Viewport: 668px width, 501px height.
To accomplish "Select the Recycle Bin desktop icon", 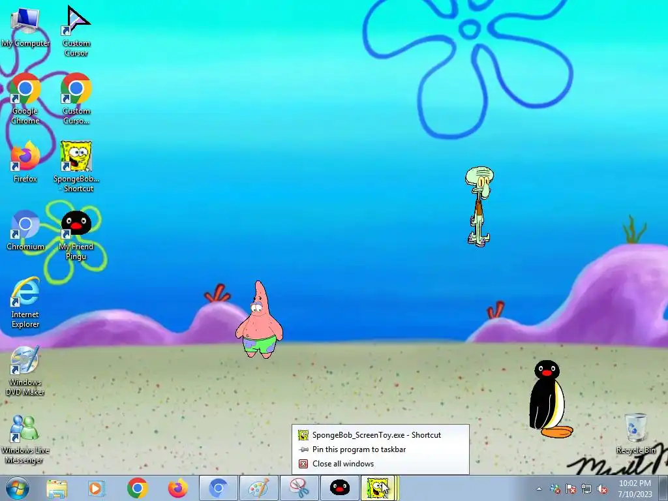I will coord(635,433).
